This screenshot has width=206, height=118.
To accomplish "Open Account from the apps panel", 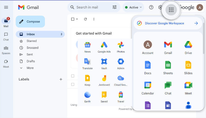I will (x=148, y=47).
